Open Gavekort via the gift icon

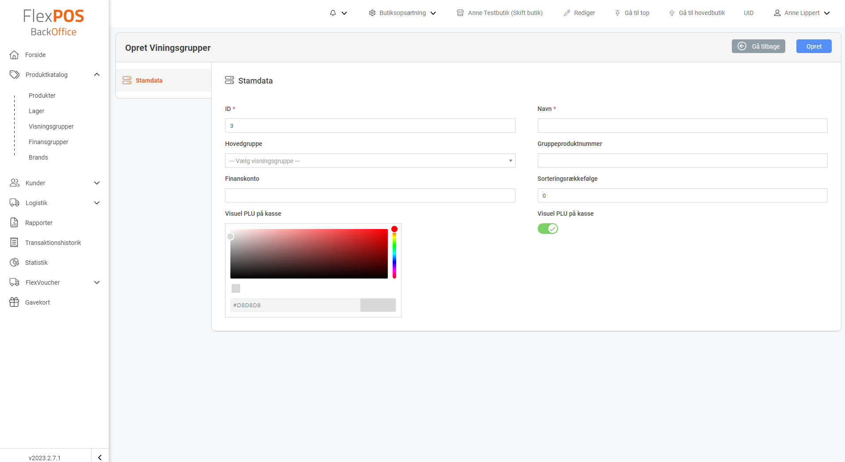coord(15,302)
